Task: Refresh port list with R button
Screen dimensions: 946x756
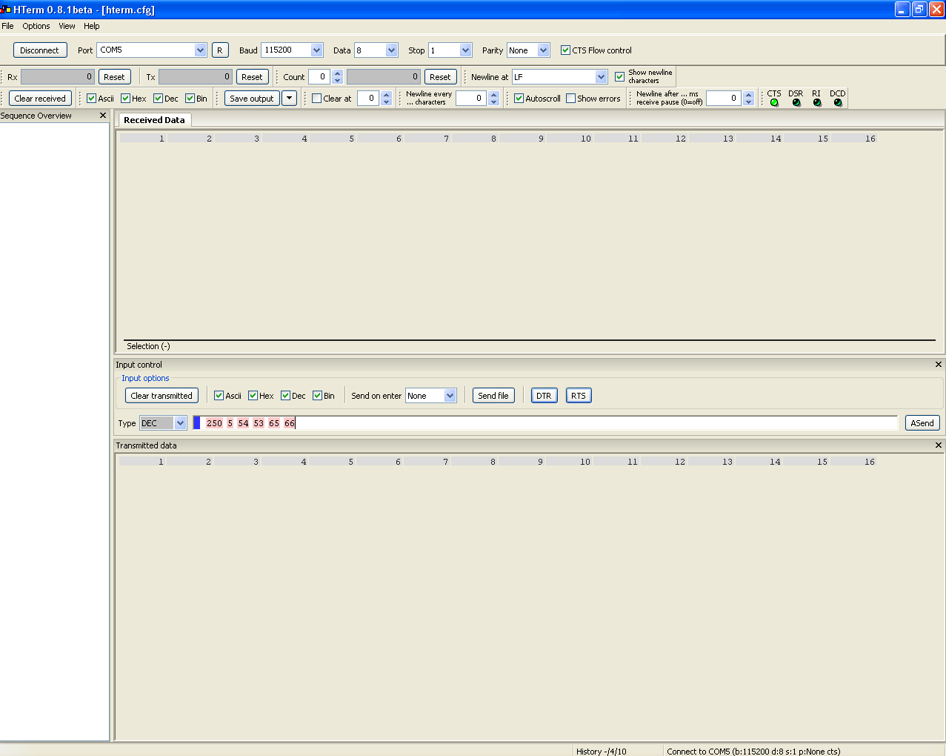Action: (x=220, y=50)
